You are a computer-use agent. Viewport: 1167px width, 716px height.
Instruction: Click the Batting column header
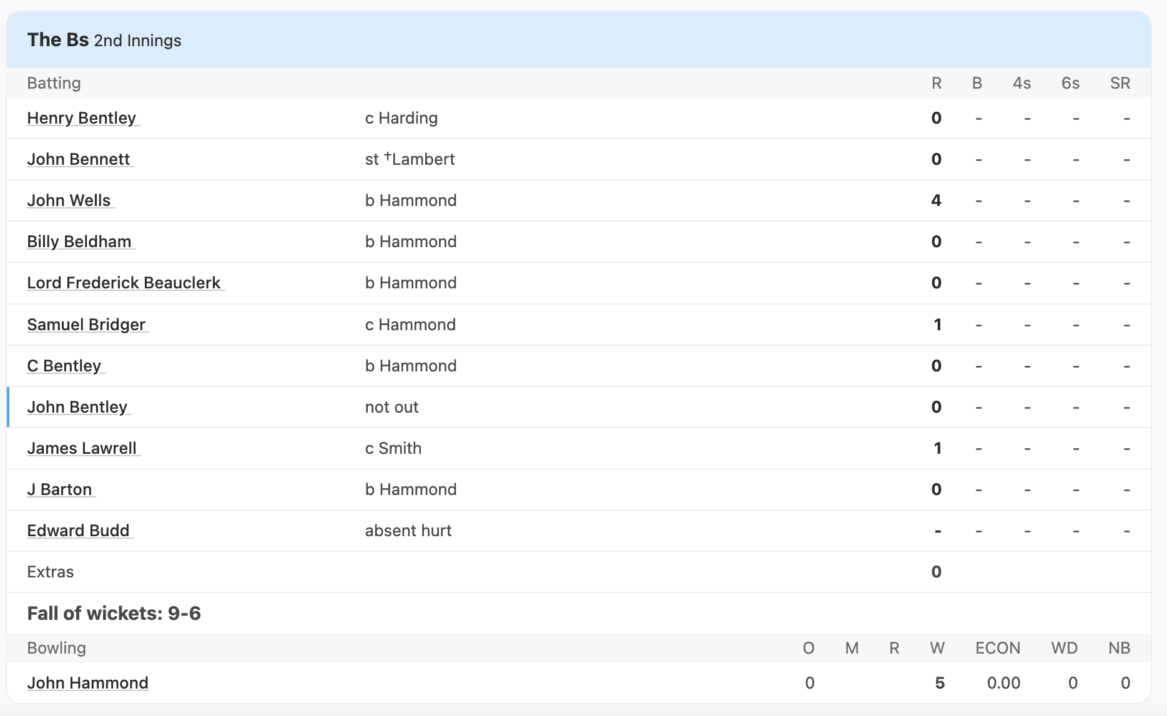(x=54, y=83)
